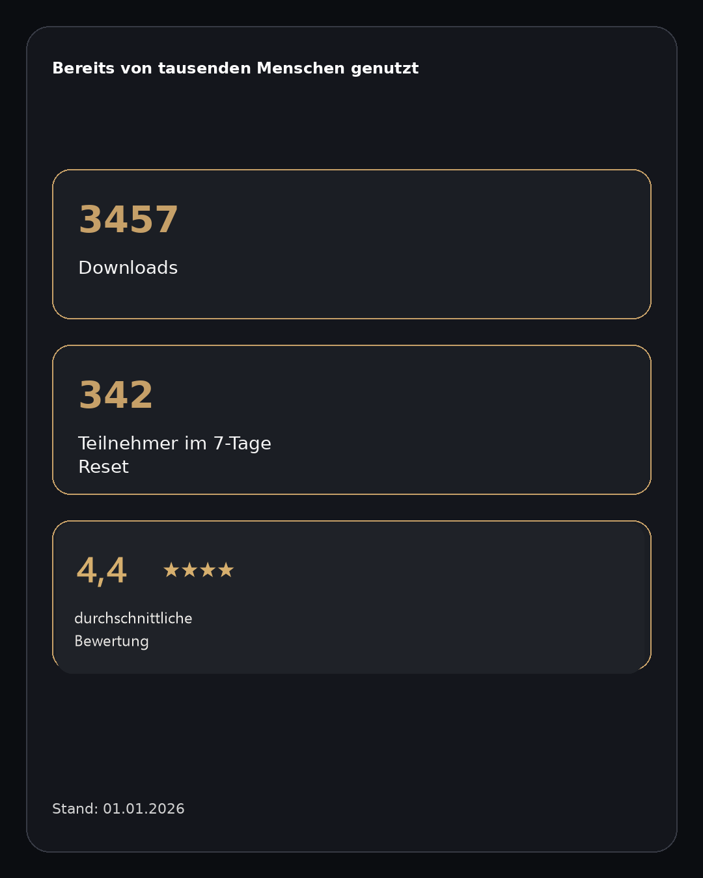
Task: Click the word Reset in participants card
Action: point(103,467)
